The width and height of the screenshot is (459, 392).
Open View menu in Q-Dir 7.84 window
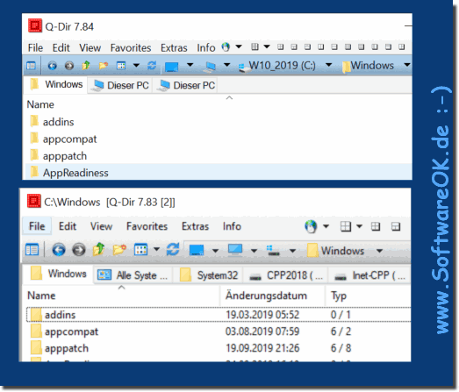click(x=90, y=47)
